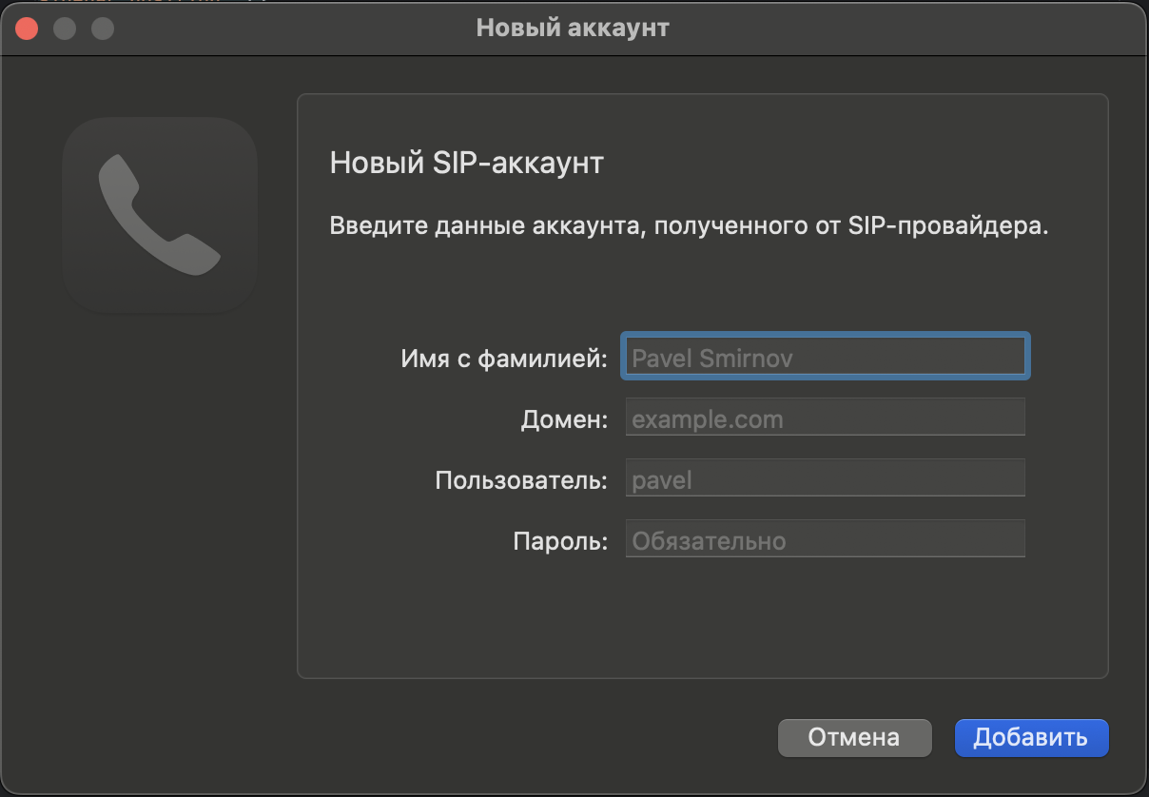
Task: Click the greyed-out zoom window button
Action: coord(102,29)
